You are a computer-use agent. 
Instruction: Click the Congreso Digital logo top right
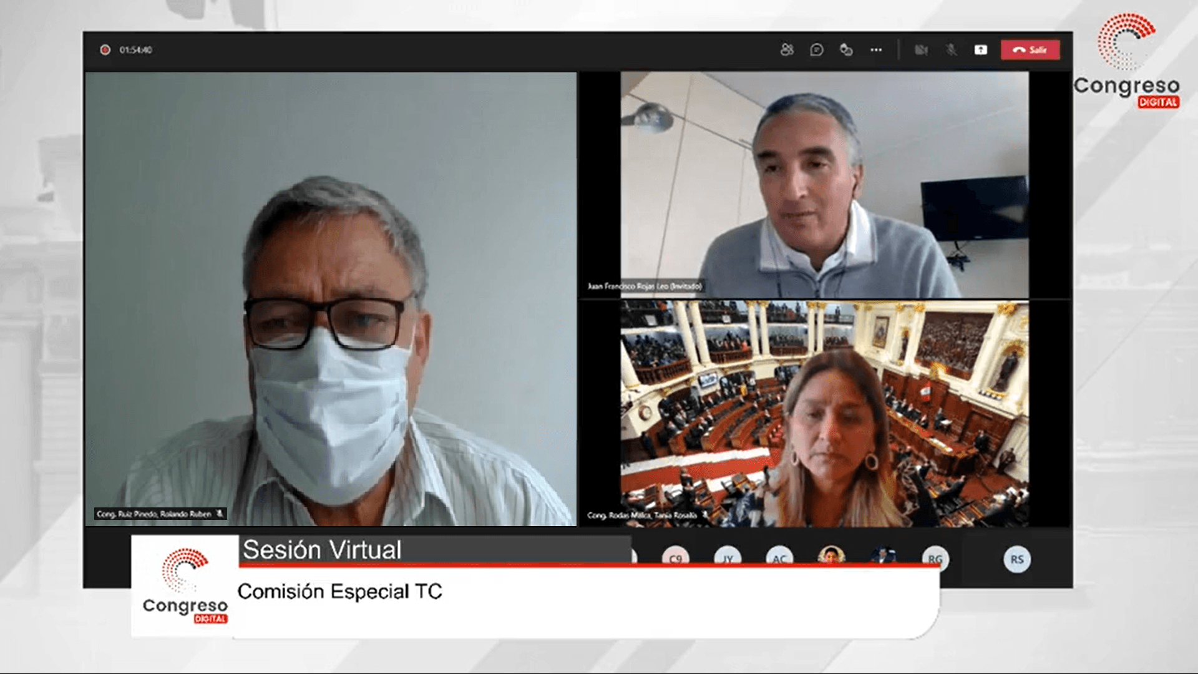(1127, 61)
